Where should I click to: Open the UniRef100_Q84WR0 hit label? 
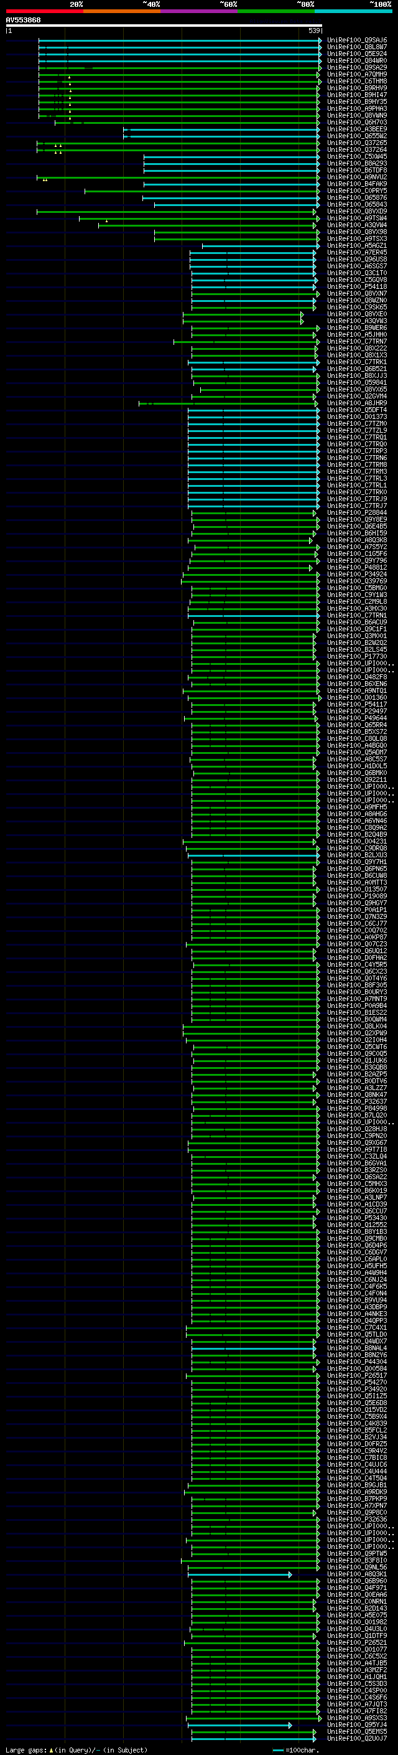pyautogui.click(x=357, y=61)
